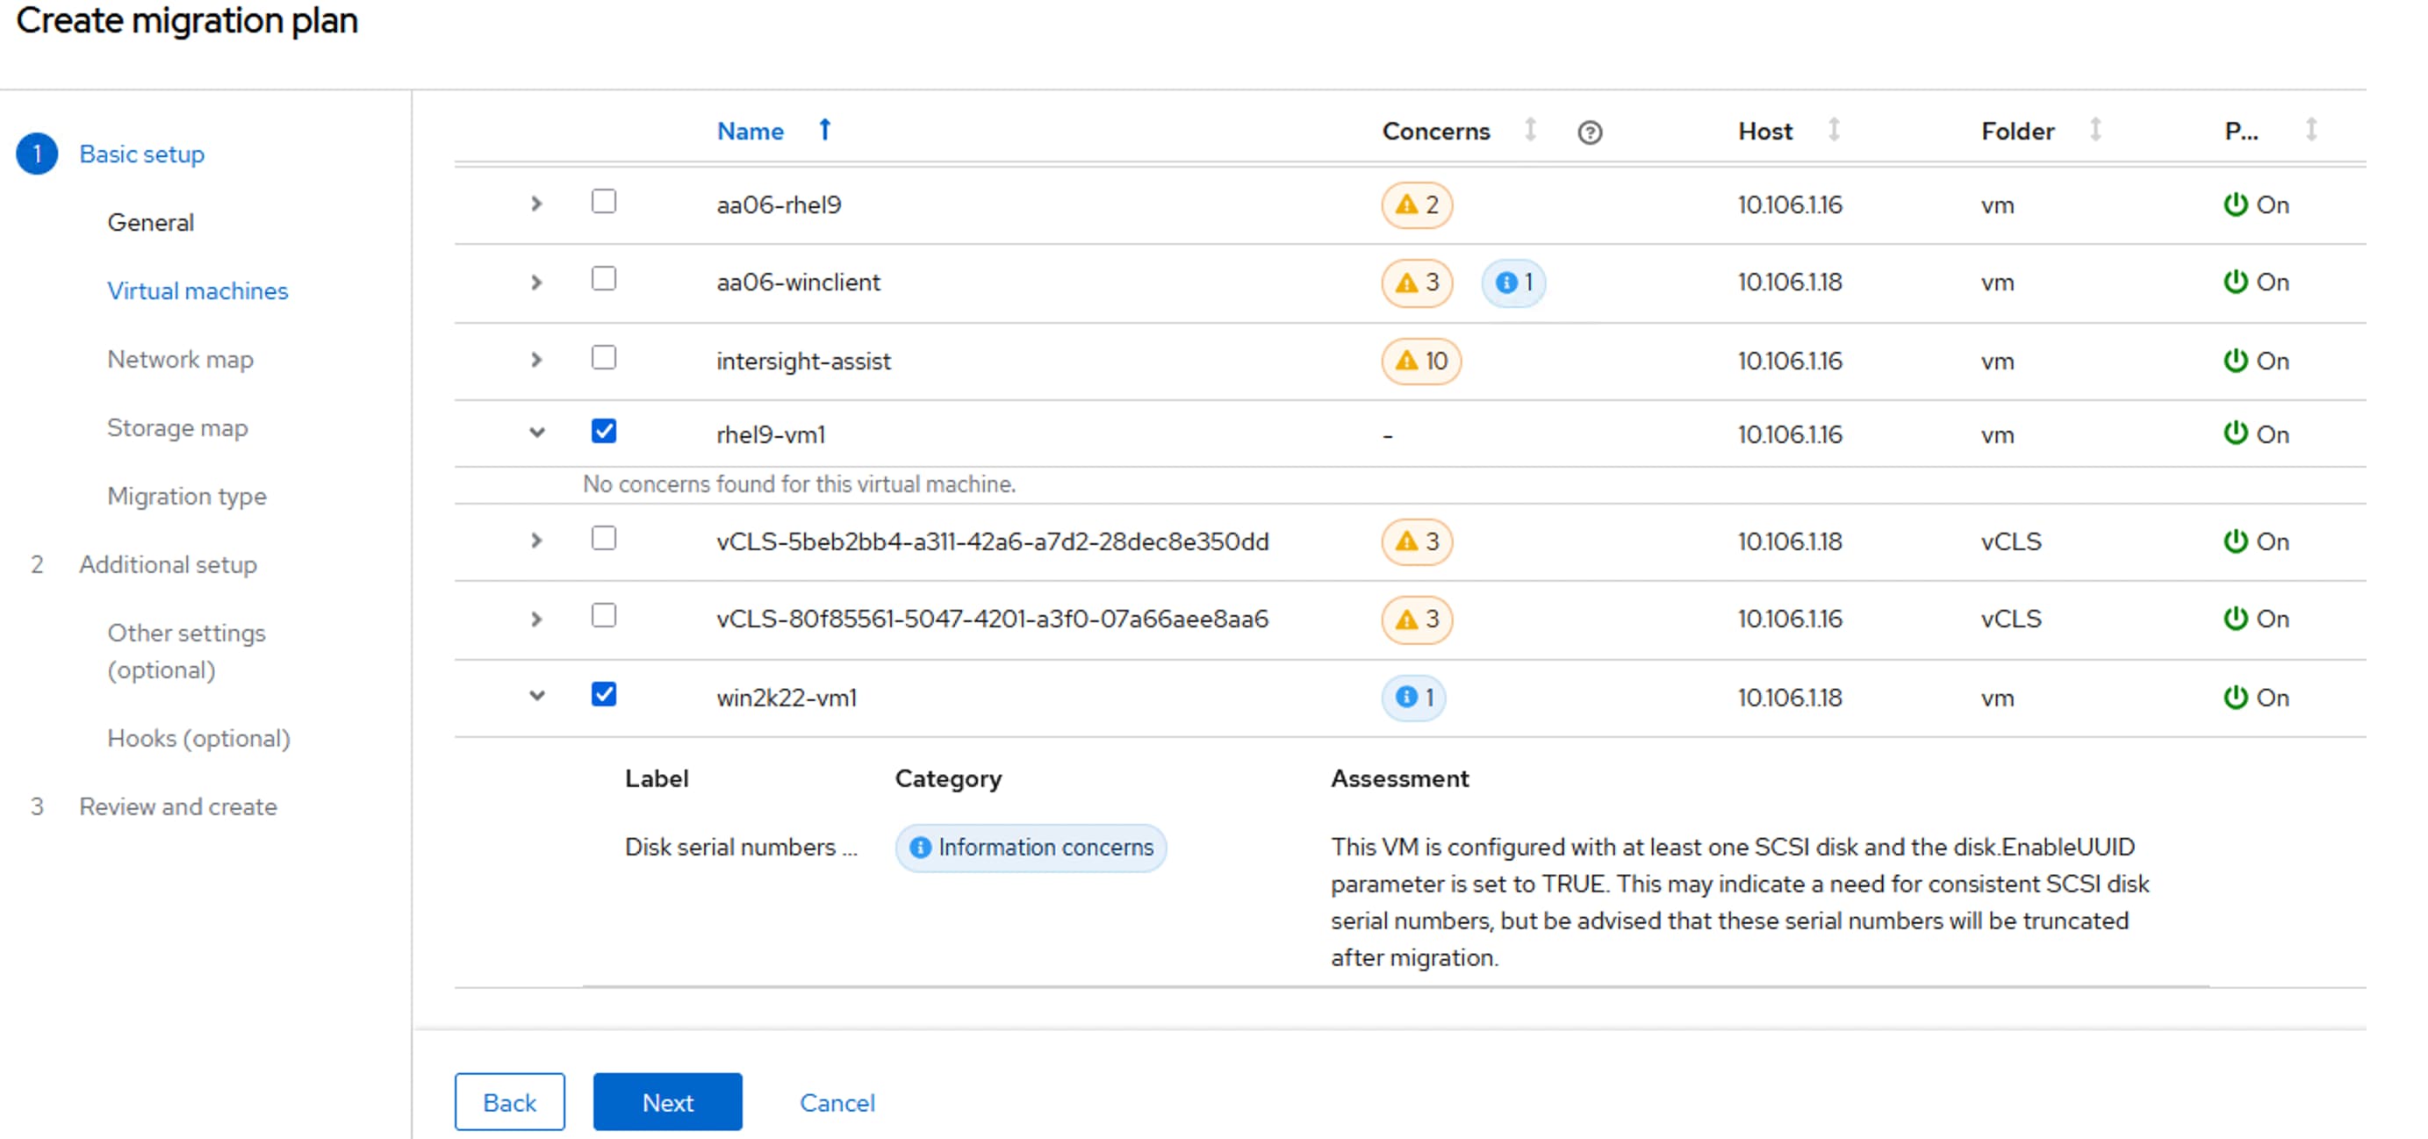Collapse the rhel9-vm1 row details
This screenshot has width=2428, height=1139.
point(536,433)
